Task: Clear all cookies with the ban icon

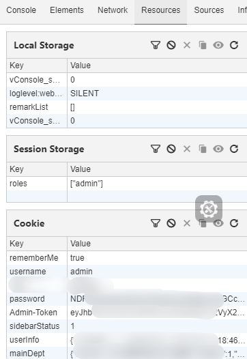Action: click(x=171, y=223)
